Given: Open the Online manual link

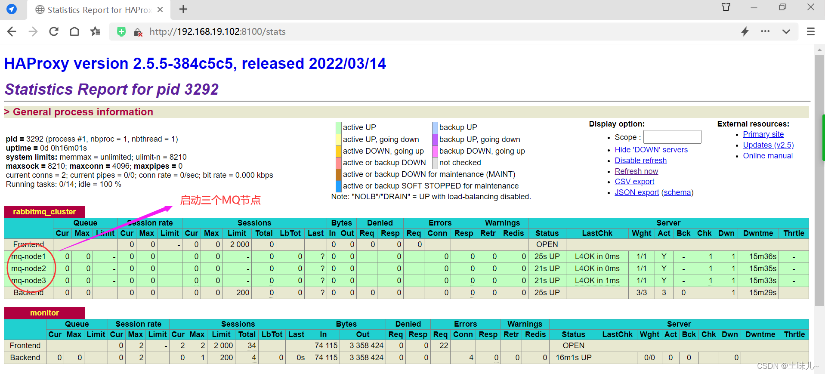Looking at the screenshot, I should click(x=768, y=156).
